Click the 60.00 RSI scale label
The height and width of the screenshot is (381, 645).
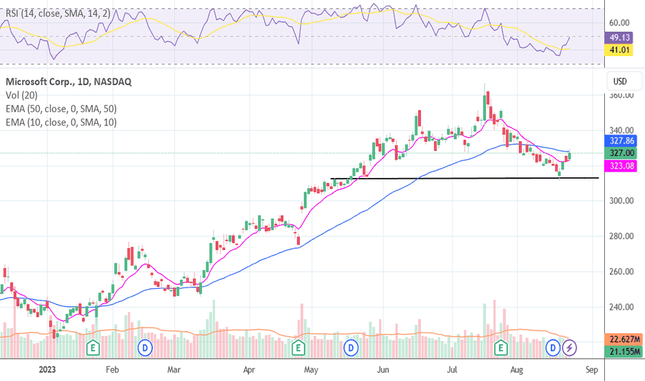click(619, 23)
